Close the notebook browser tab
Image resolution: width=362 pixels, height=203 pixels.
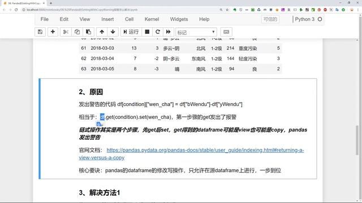(44, 3)
